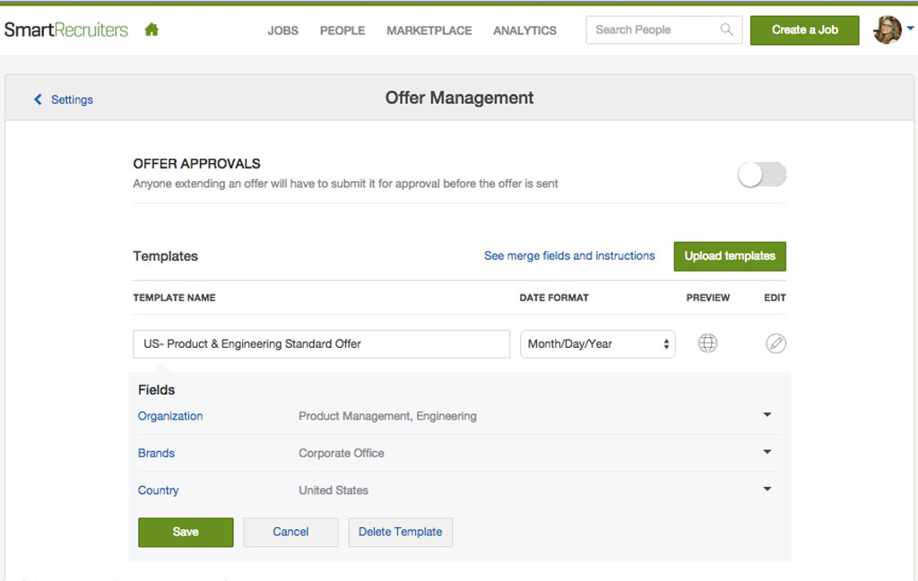Viewport: 918px width, 581px height.
Task: Click the pencil edit icon
Action: point(775,343)
